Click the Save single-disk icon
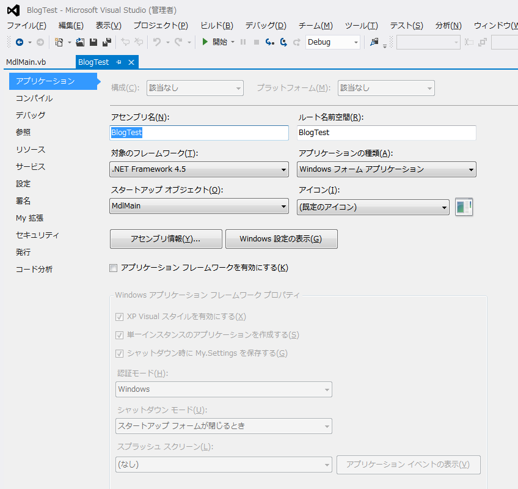518x489 pixels. pos(93,42)
